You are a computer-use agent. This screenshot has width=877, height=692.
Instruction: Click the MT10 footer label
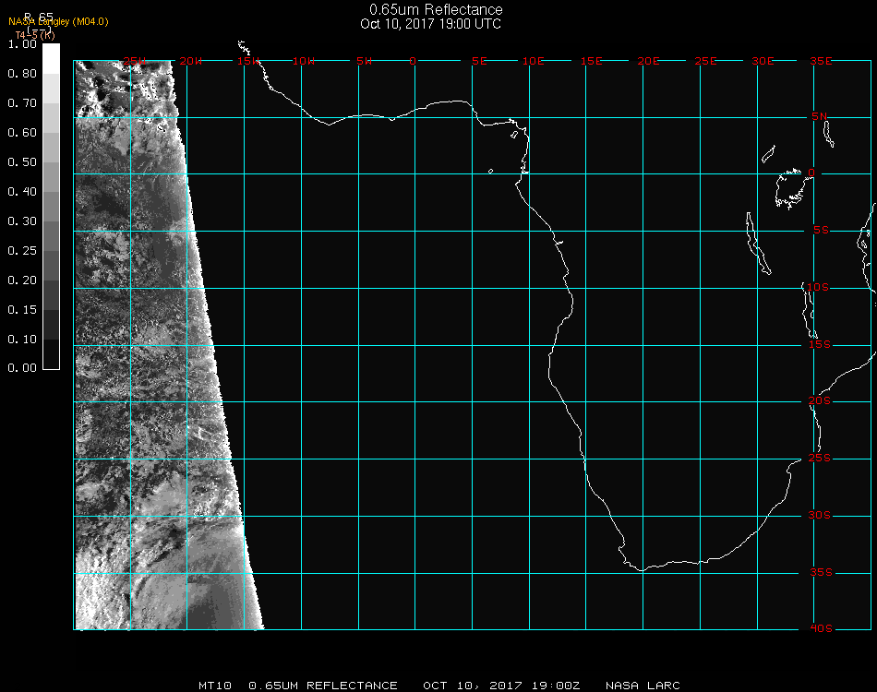(x=215, y=686)
